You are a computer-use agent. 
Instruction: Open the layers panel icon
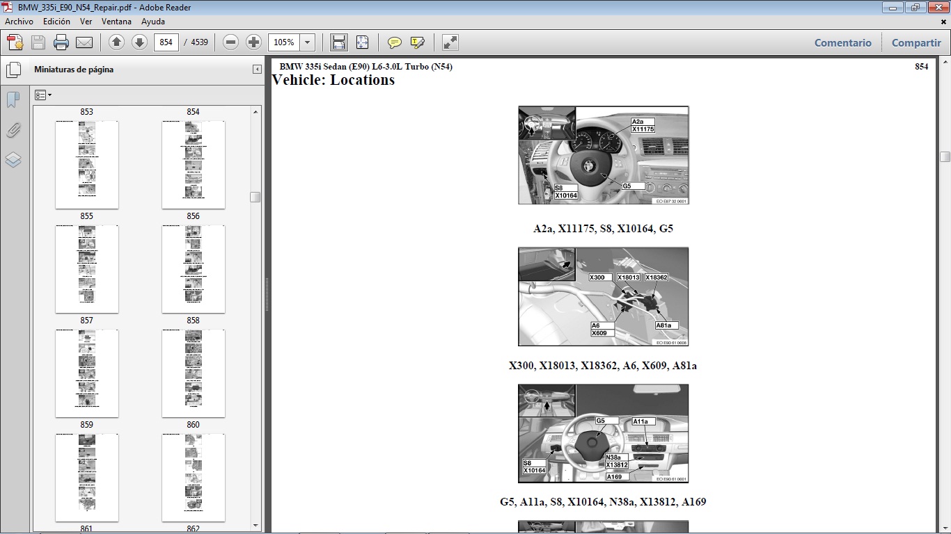tap(13, 160)
